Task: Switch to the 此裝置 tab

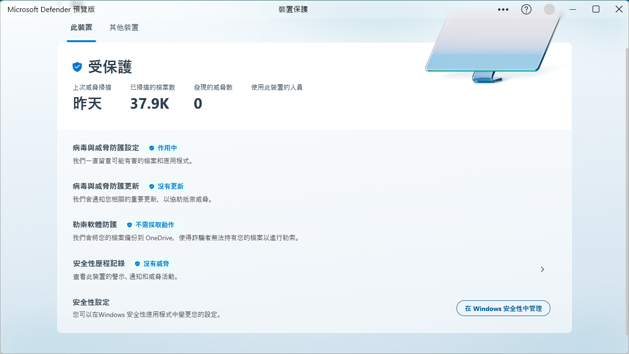Action: (x=81, y=27)
